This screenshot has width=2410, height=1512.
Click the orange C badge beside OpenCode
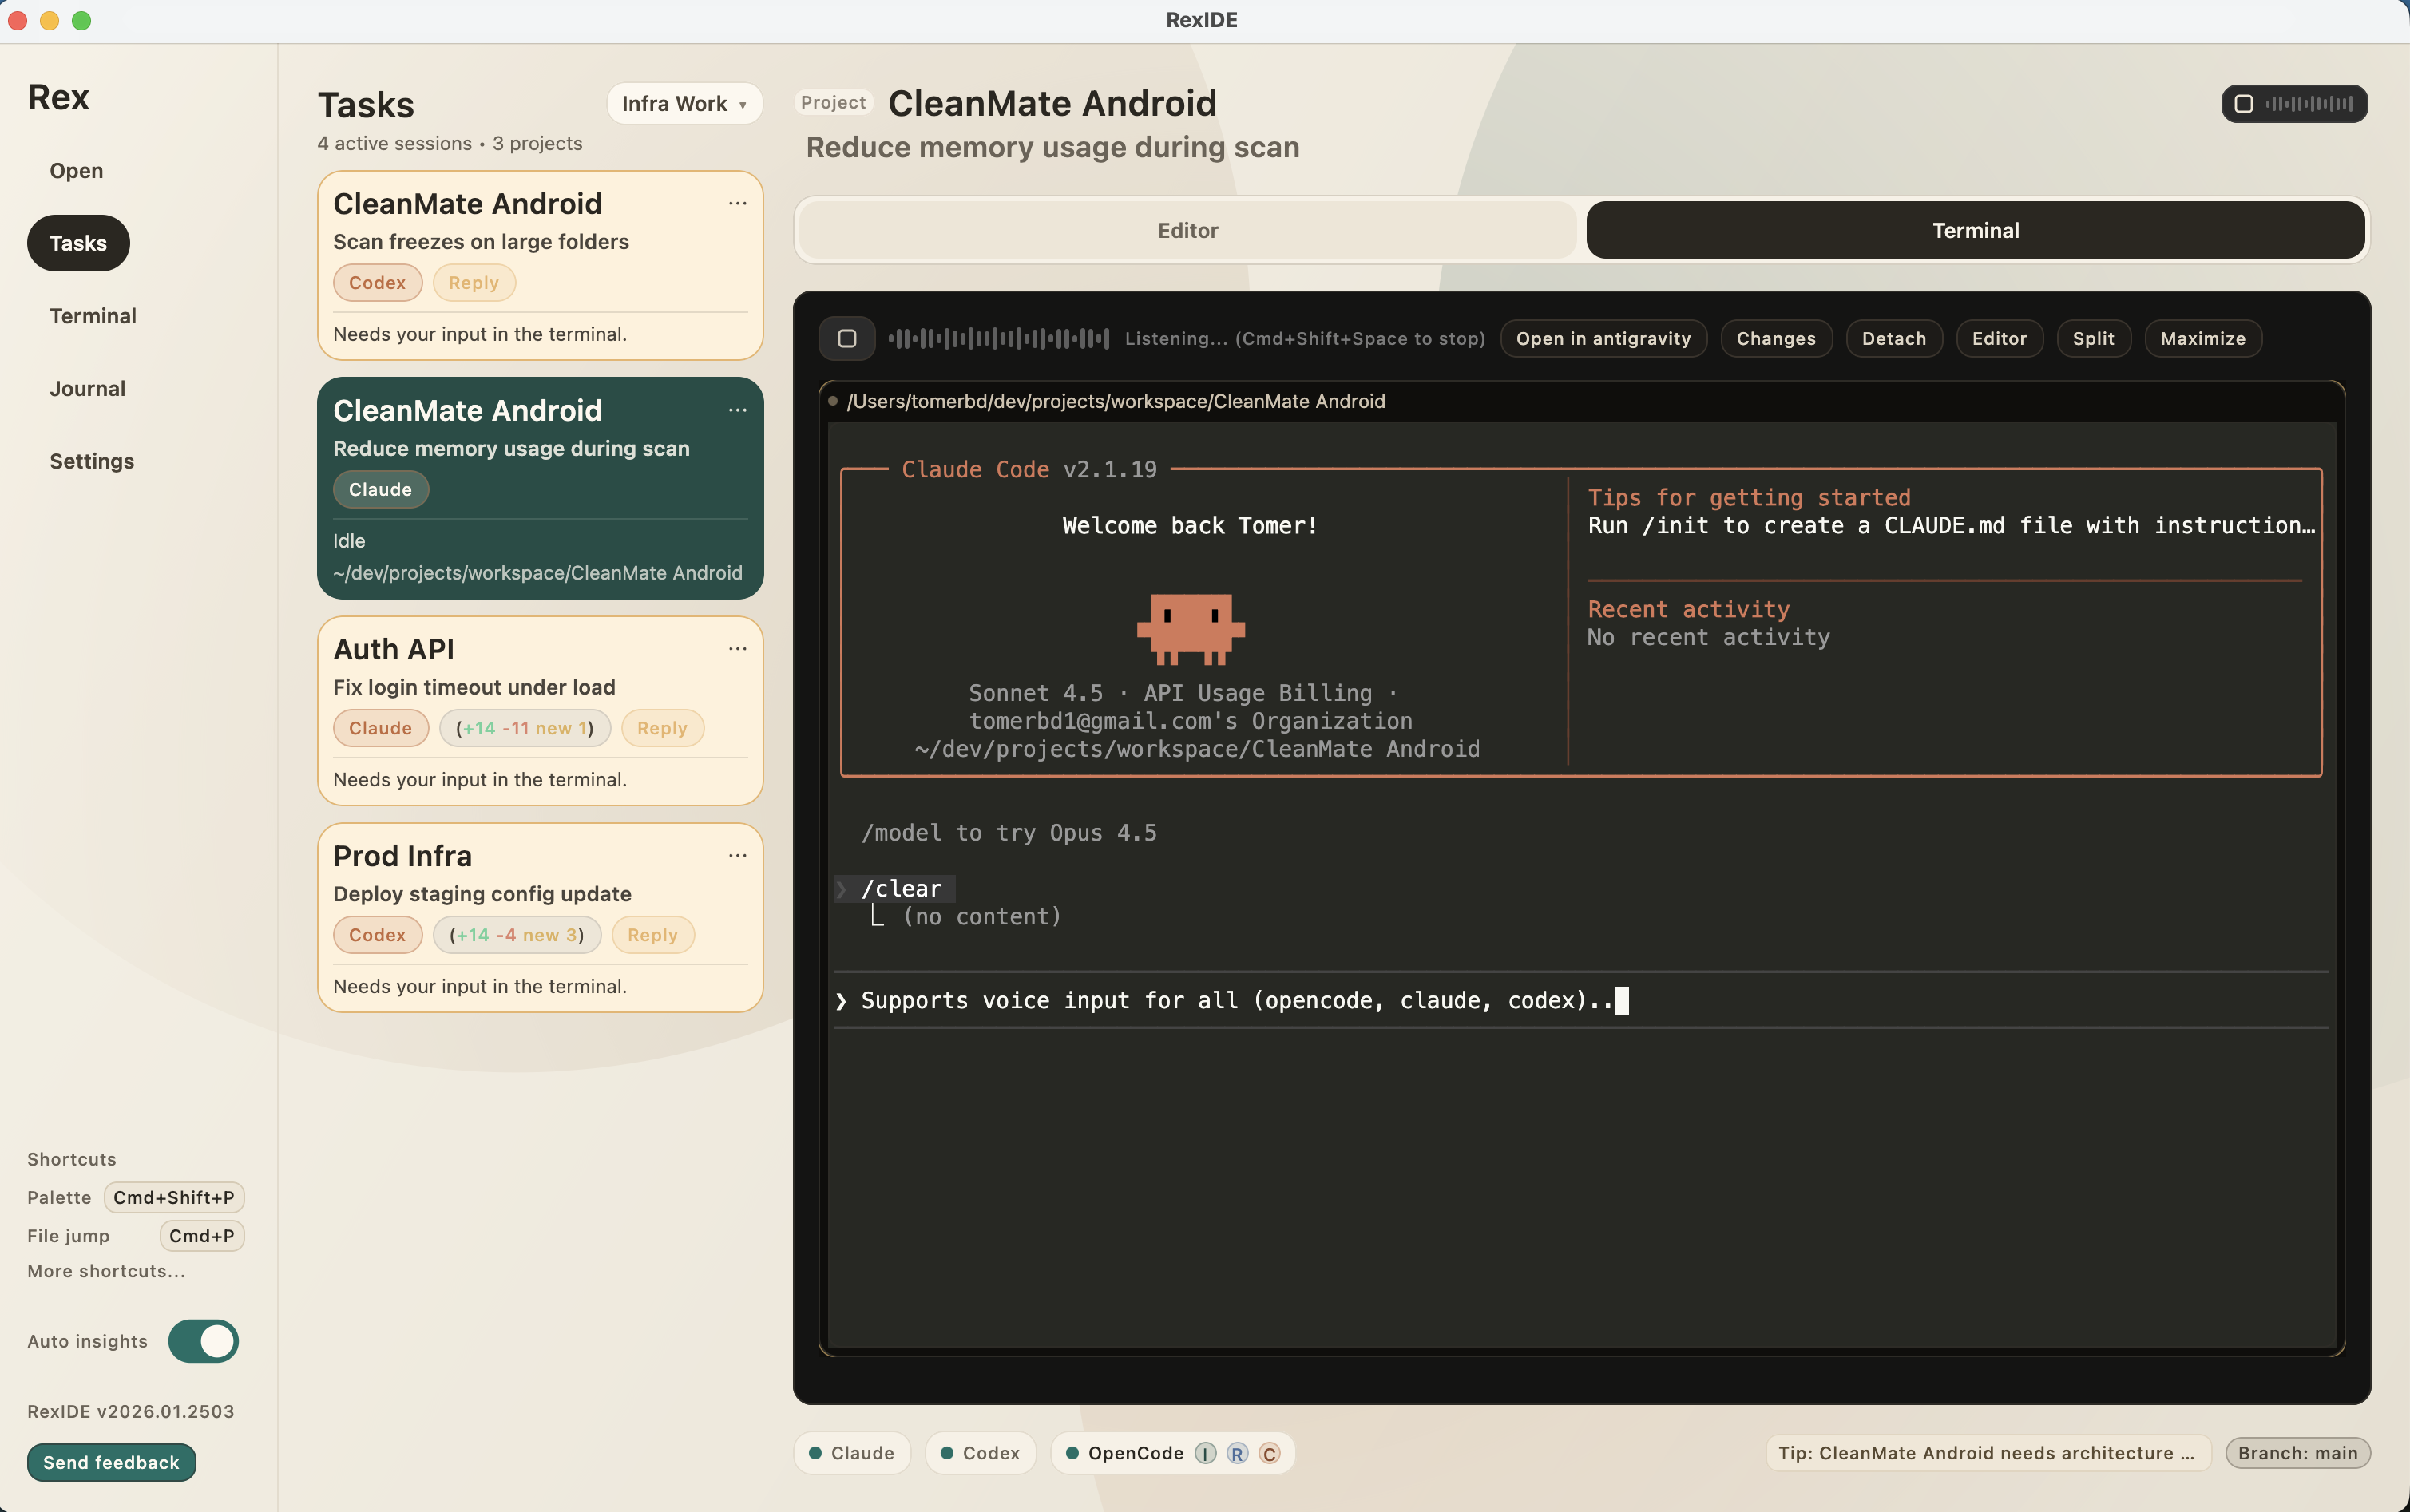(x=1269, y=1453)
